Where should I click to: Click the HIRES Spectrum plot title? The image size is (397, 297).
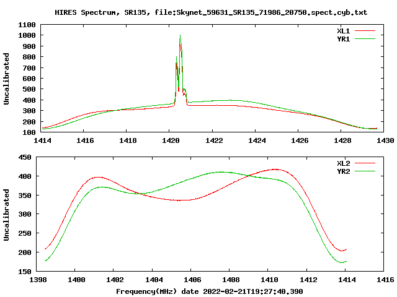(x=211, y=12)
